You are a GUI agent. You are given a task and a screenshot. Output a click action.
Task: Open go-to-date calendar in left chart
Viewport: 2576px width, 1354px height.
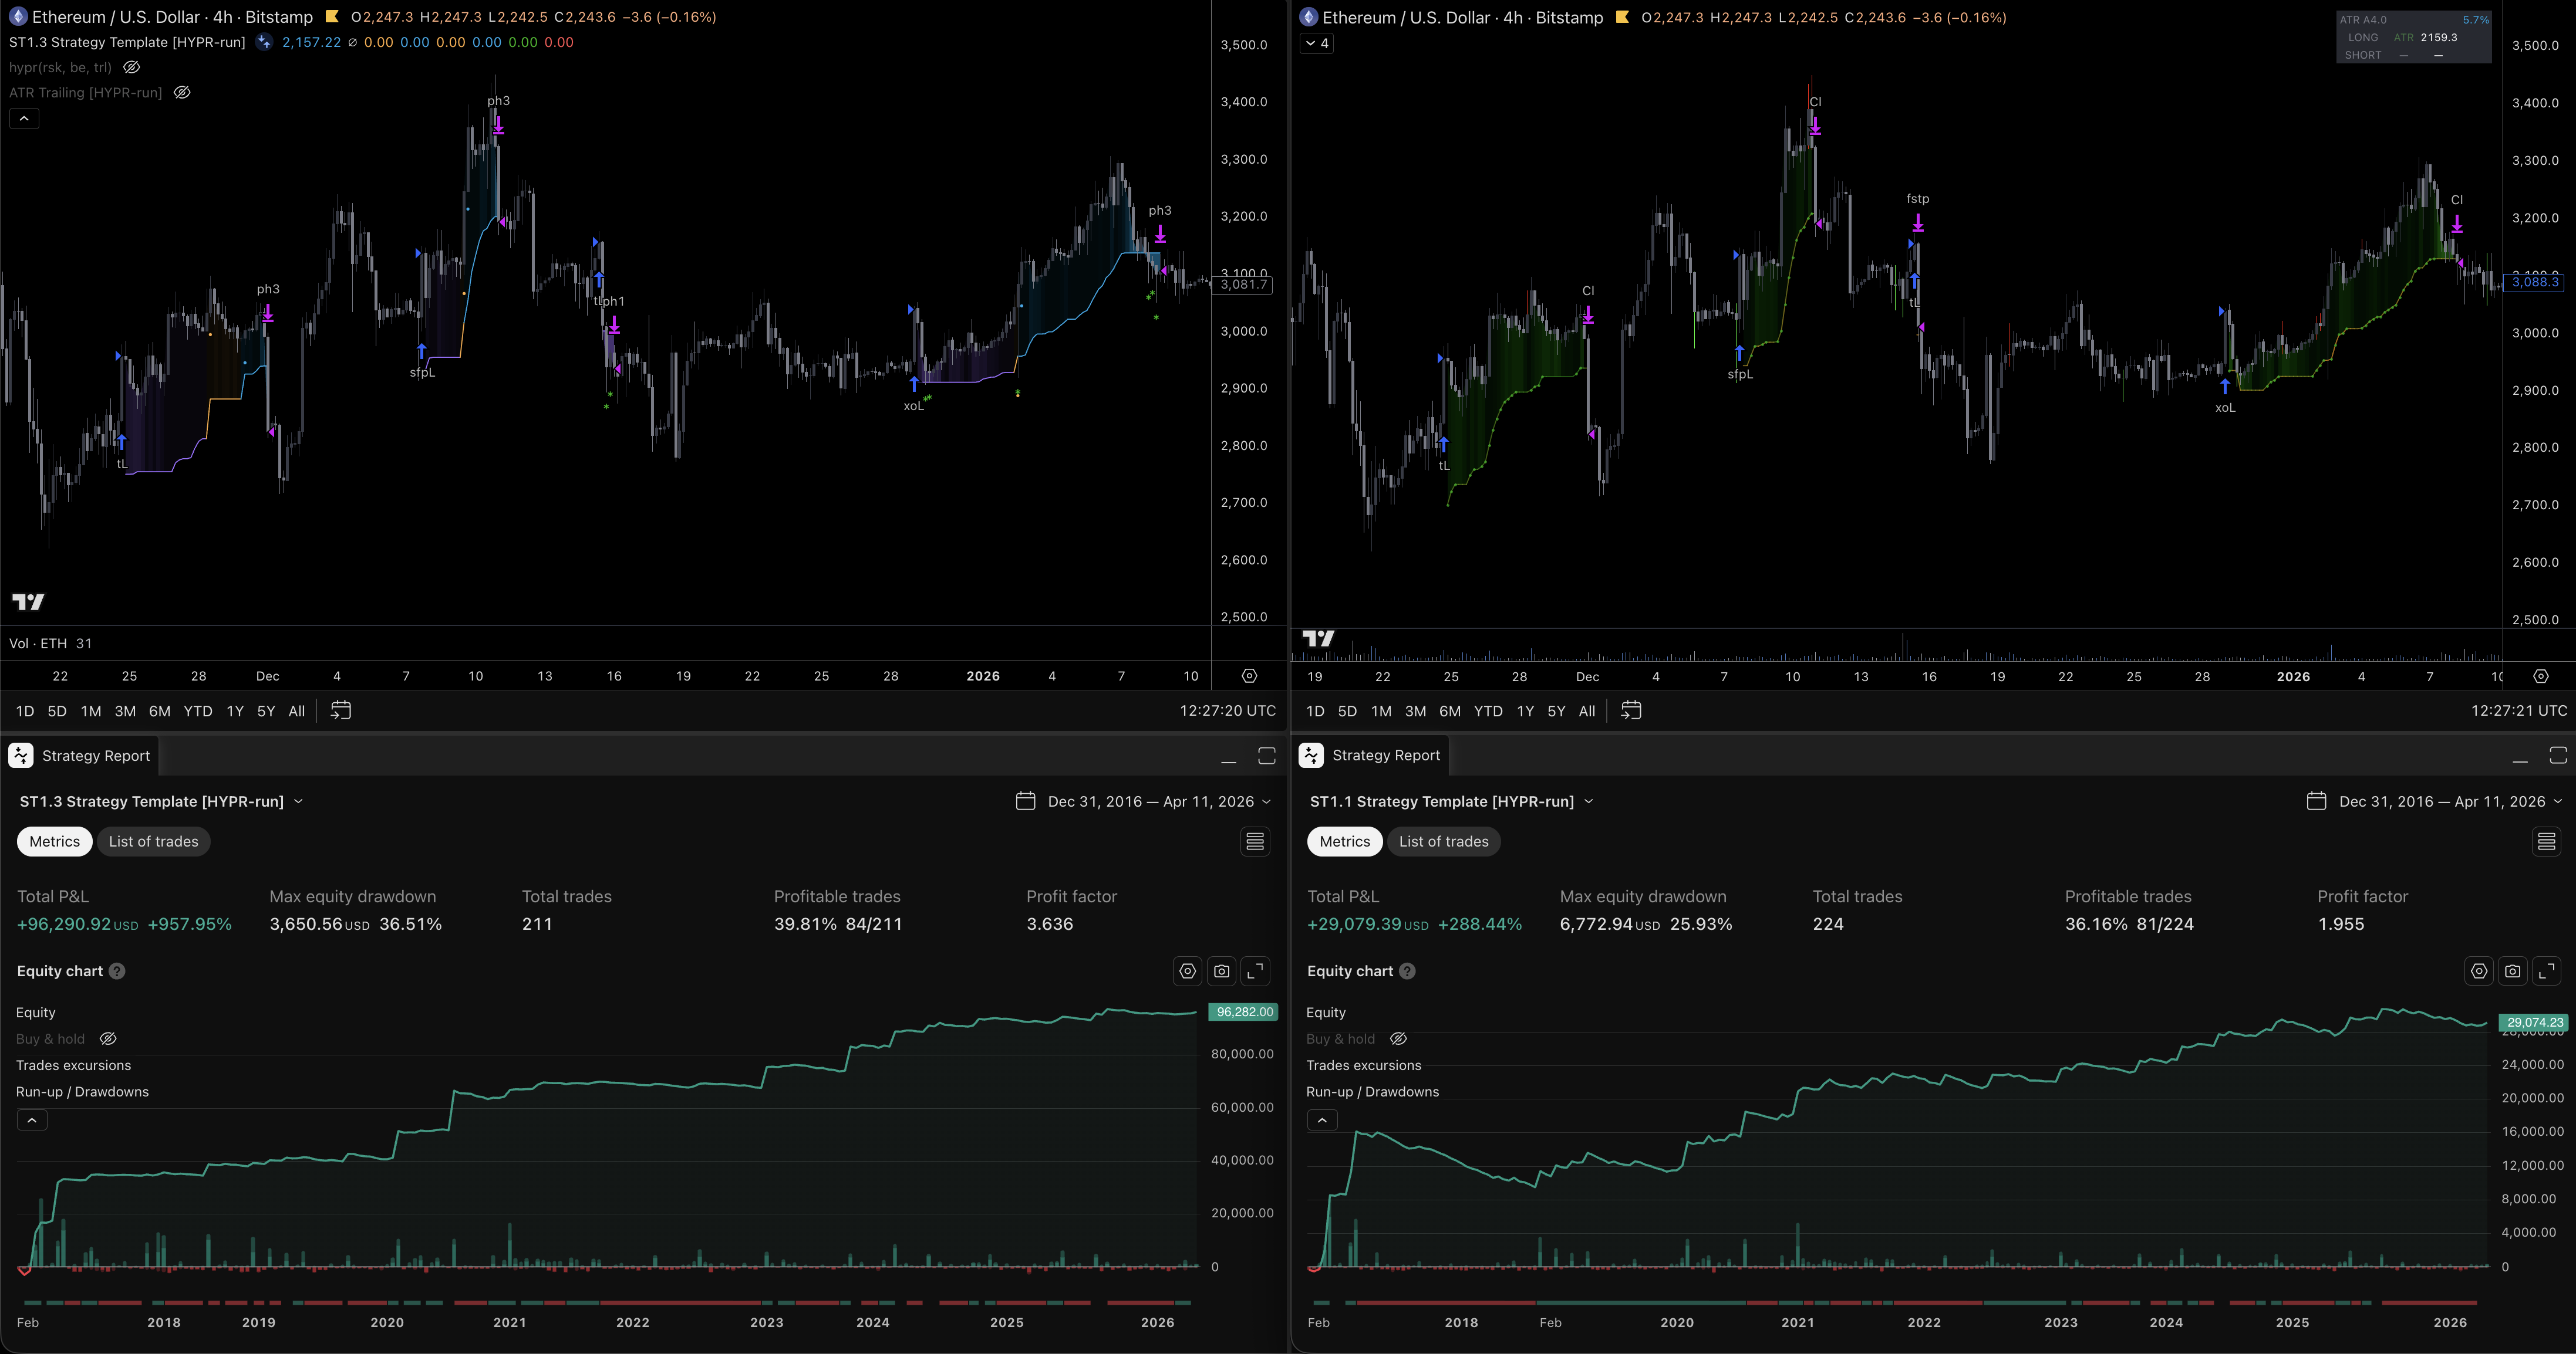pyautogui.click(x=341, y=710)
